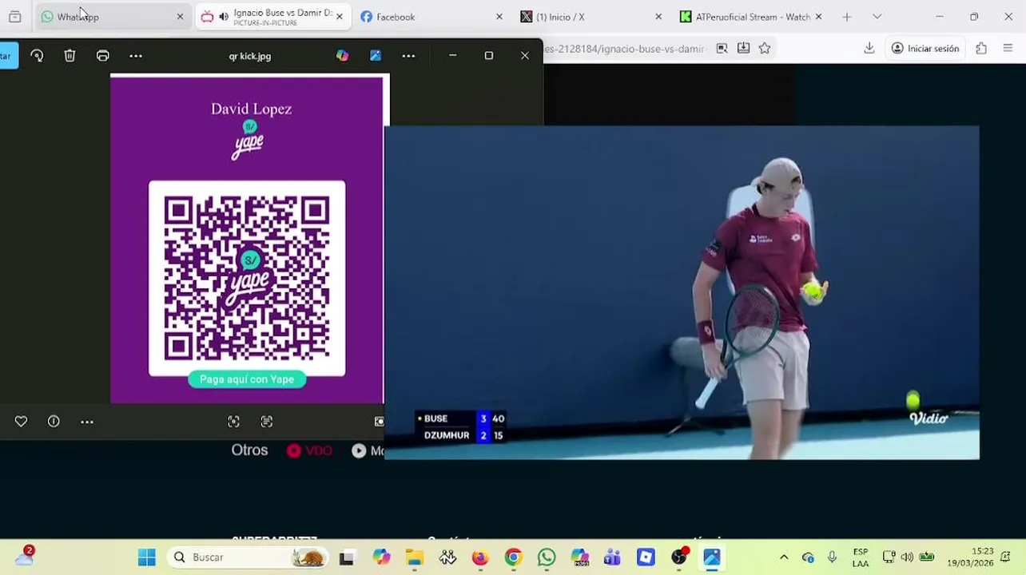Image resolution: width=1026 pixels, height=575 pixels.
Task: Open Copilot from the taskbar
Action: point(381,557)
